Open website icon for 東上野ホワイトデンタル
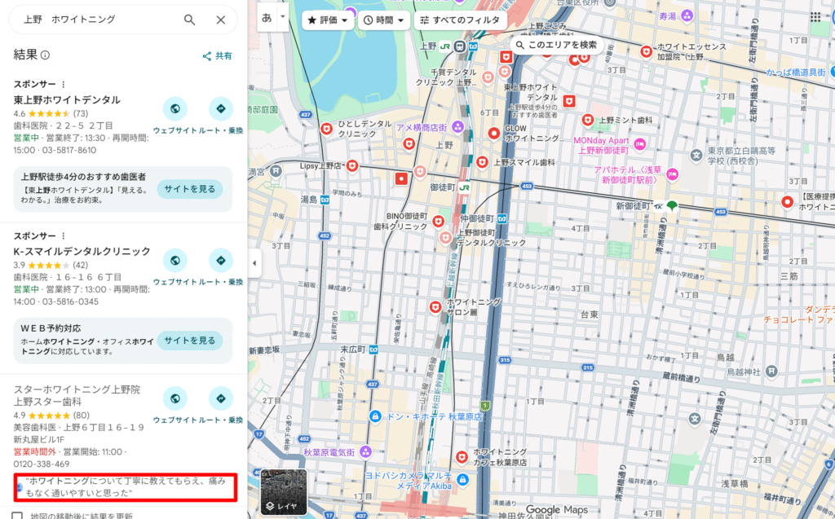 175,108
